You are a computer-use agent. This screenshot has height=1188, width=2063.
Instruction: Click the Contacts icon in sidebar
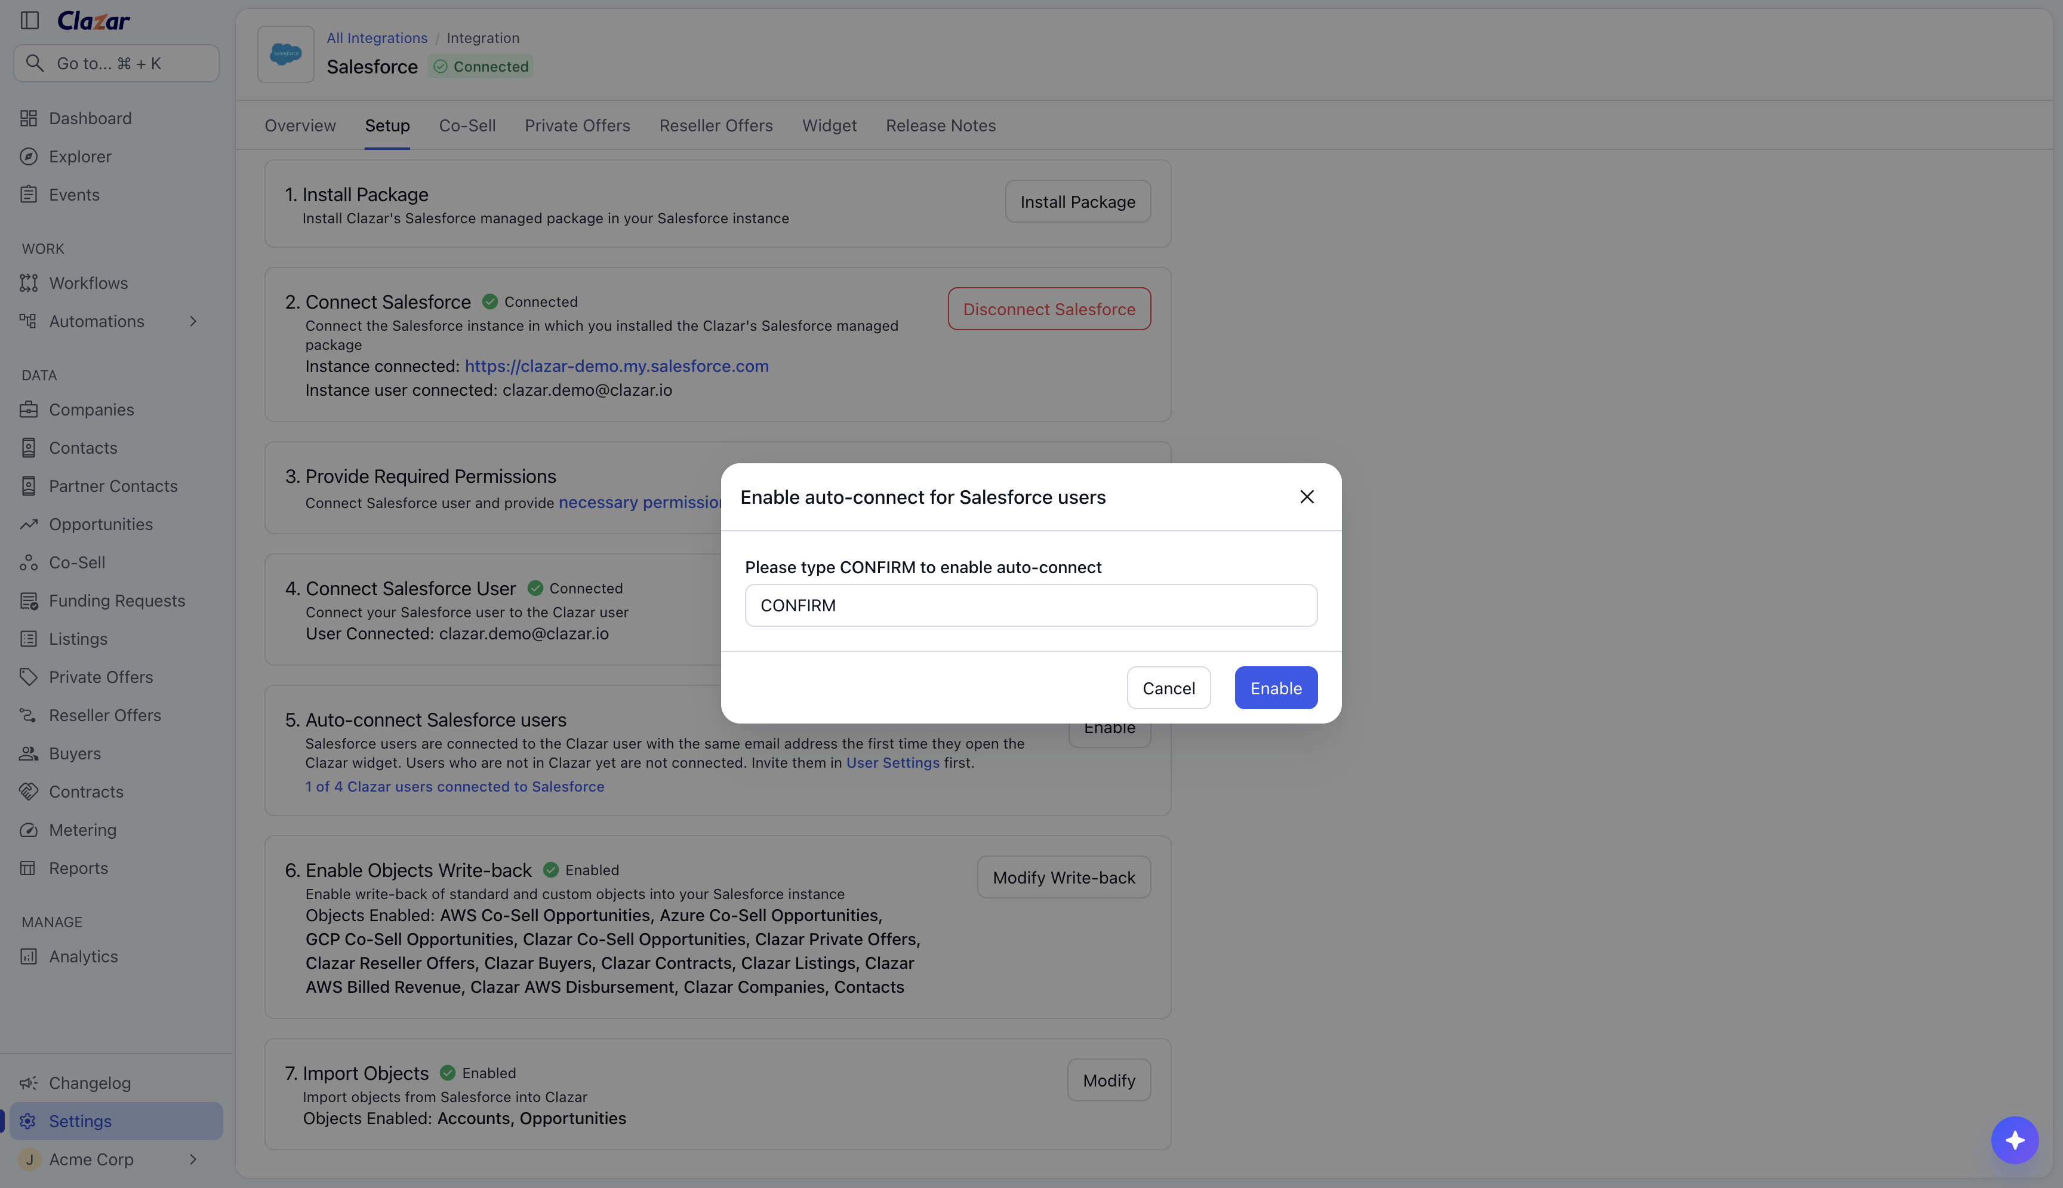tap(29, 448)
